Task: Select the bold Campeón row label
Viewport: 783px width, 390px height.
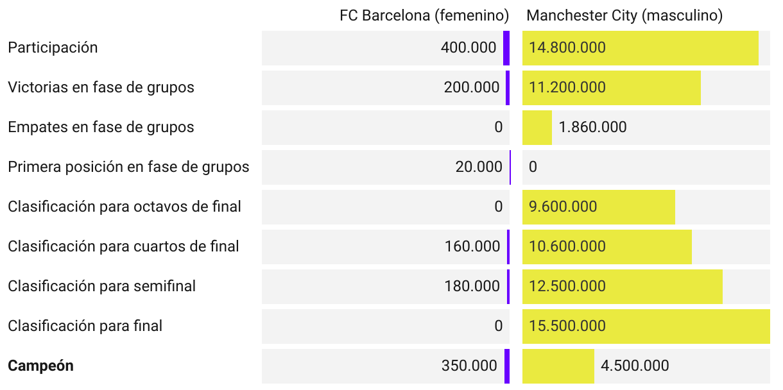Action: pos(40,366)
